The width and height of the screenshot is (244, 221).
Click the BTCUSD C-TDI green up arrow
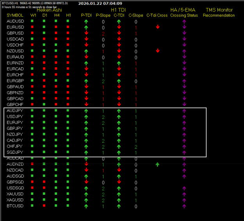[x=119, y=206]
